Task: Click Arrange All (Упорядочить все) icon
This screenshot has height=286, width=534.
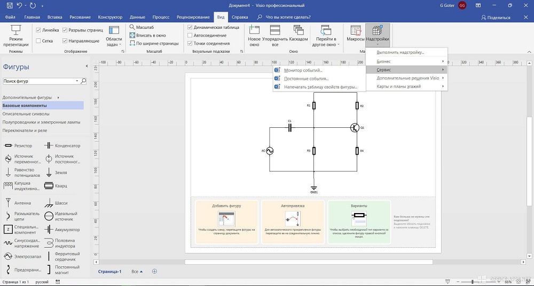Action: click(x=276, y=31)
